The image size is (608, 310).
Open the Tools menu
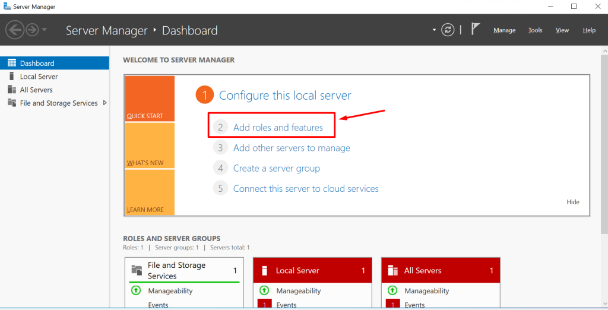point(535,30)
